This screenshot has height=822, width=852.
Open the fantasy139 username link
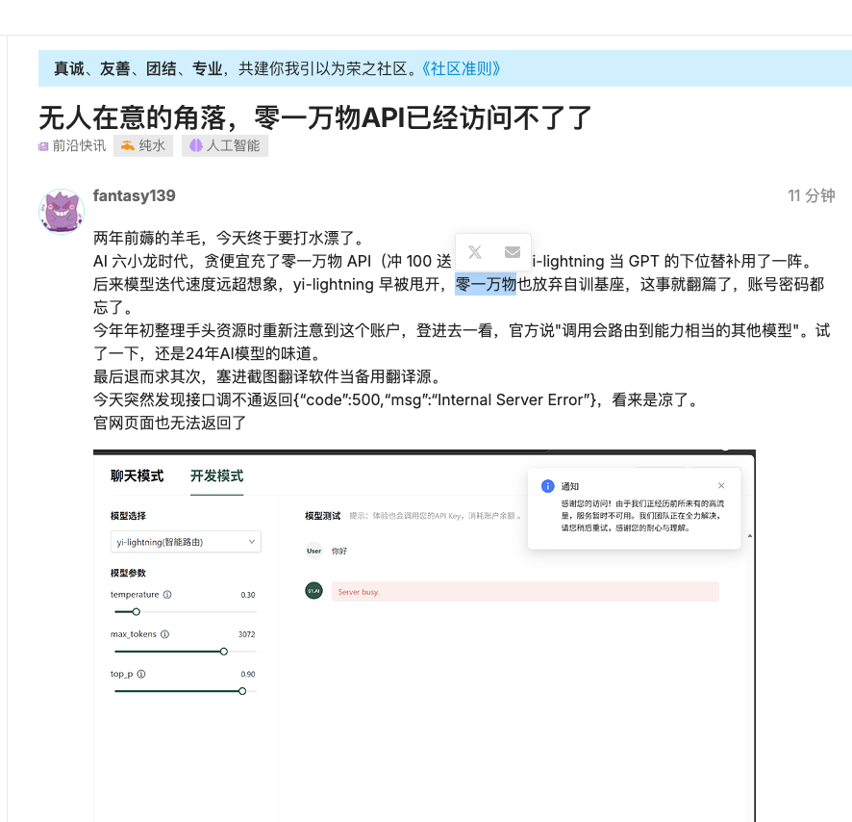(x=135, y=195)
